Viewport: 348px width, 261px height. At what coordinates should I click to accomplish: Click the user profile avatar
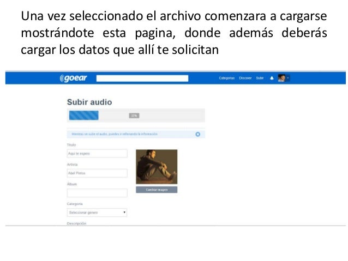[x=281, y=78]
